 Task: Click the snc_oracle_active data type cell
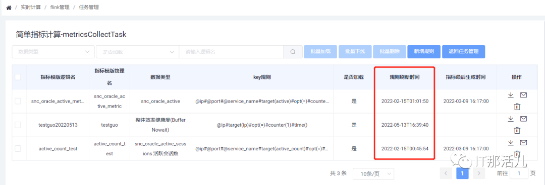[160, 102]
